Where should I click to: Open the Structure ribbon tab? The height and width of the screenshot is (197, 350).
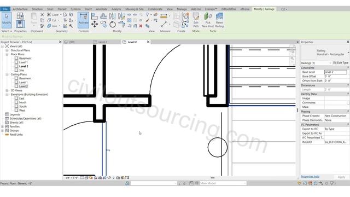(37, 9)
